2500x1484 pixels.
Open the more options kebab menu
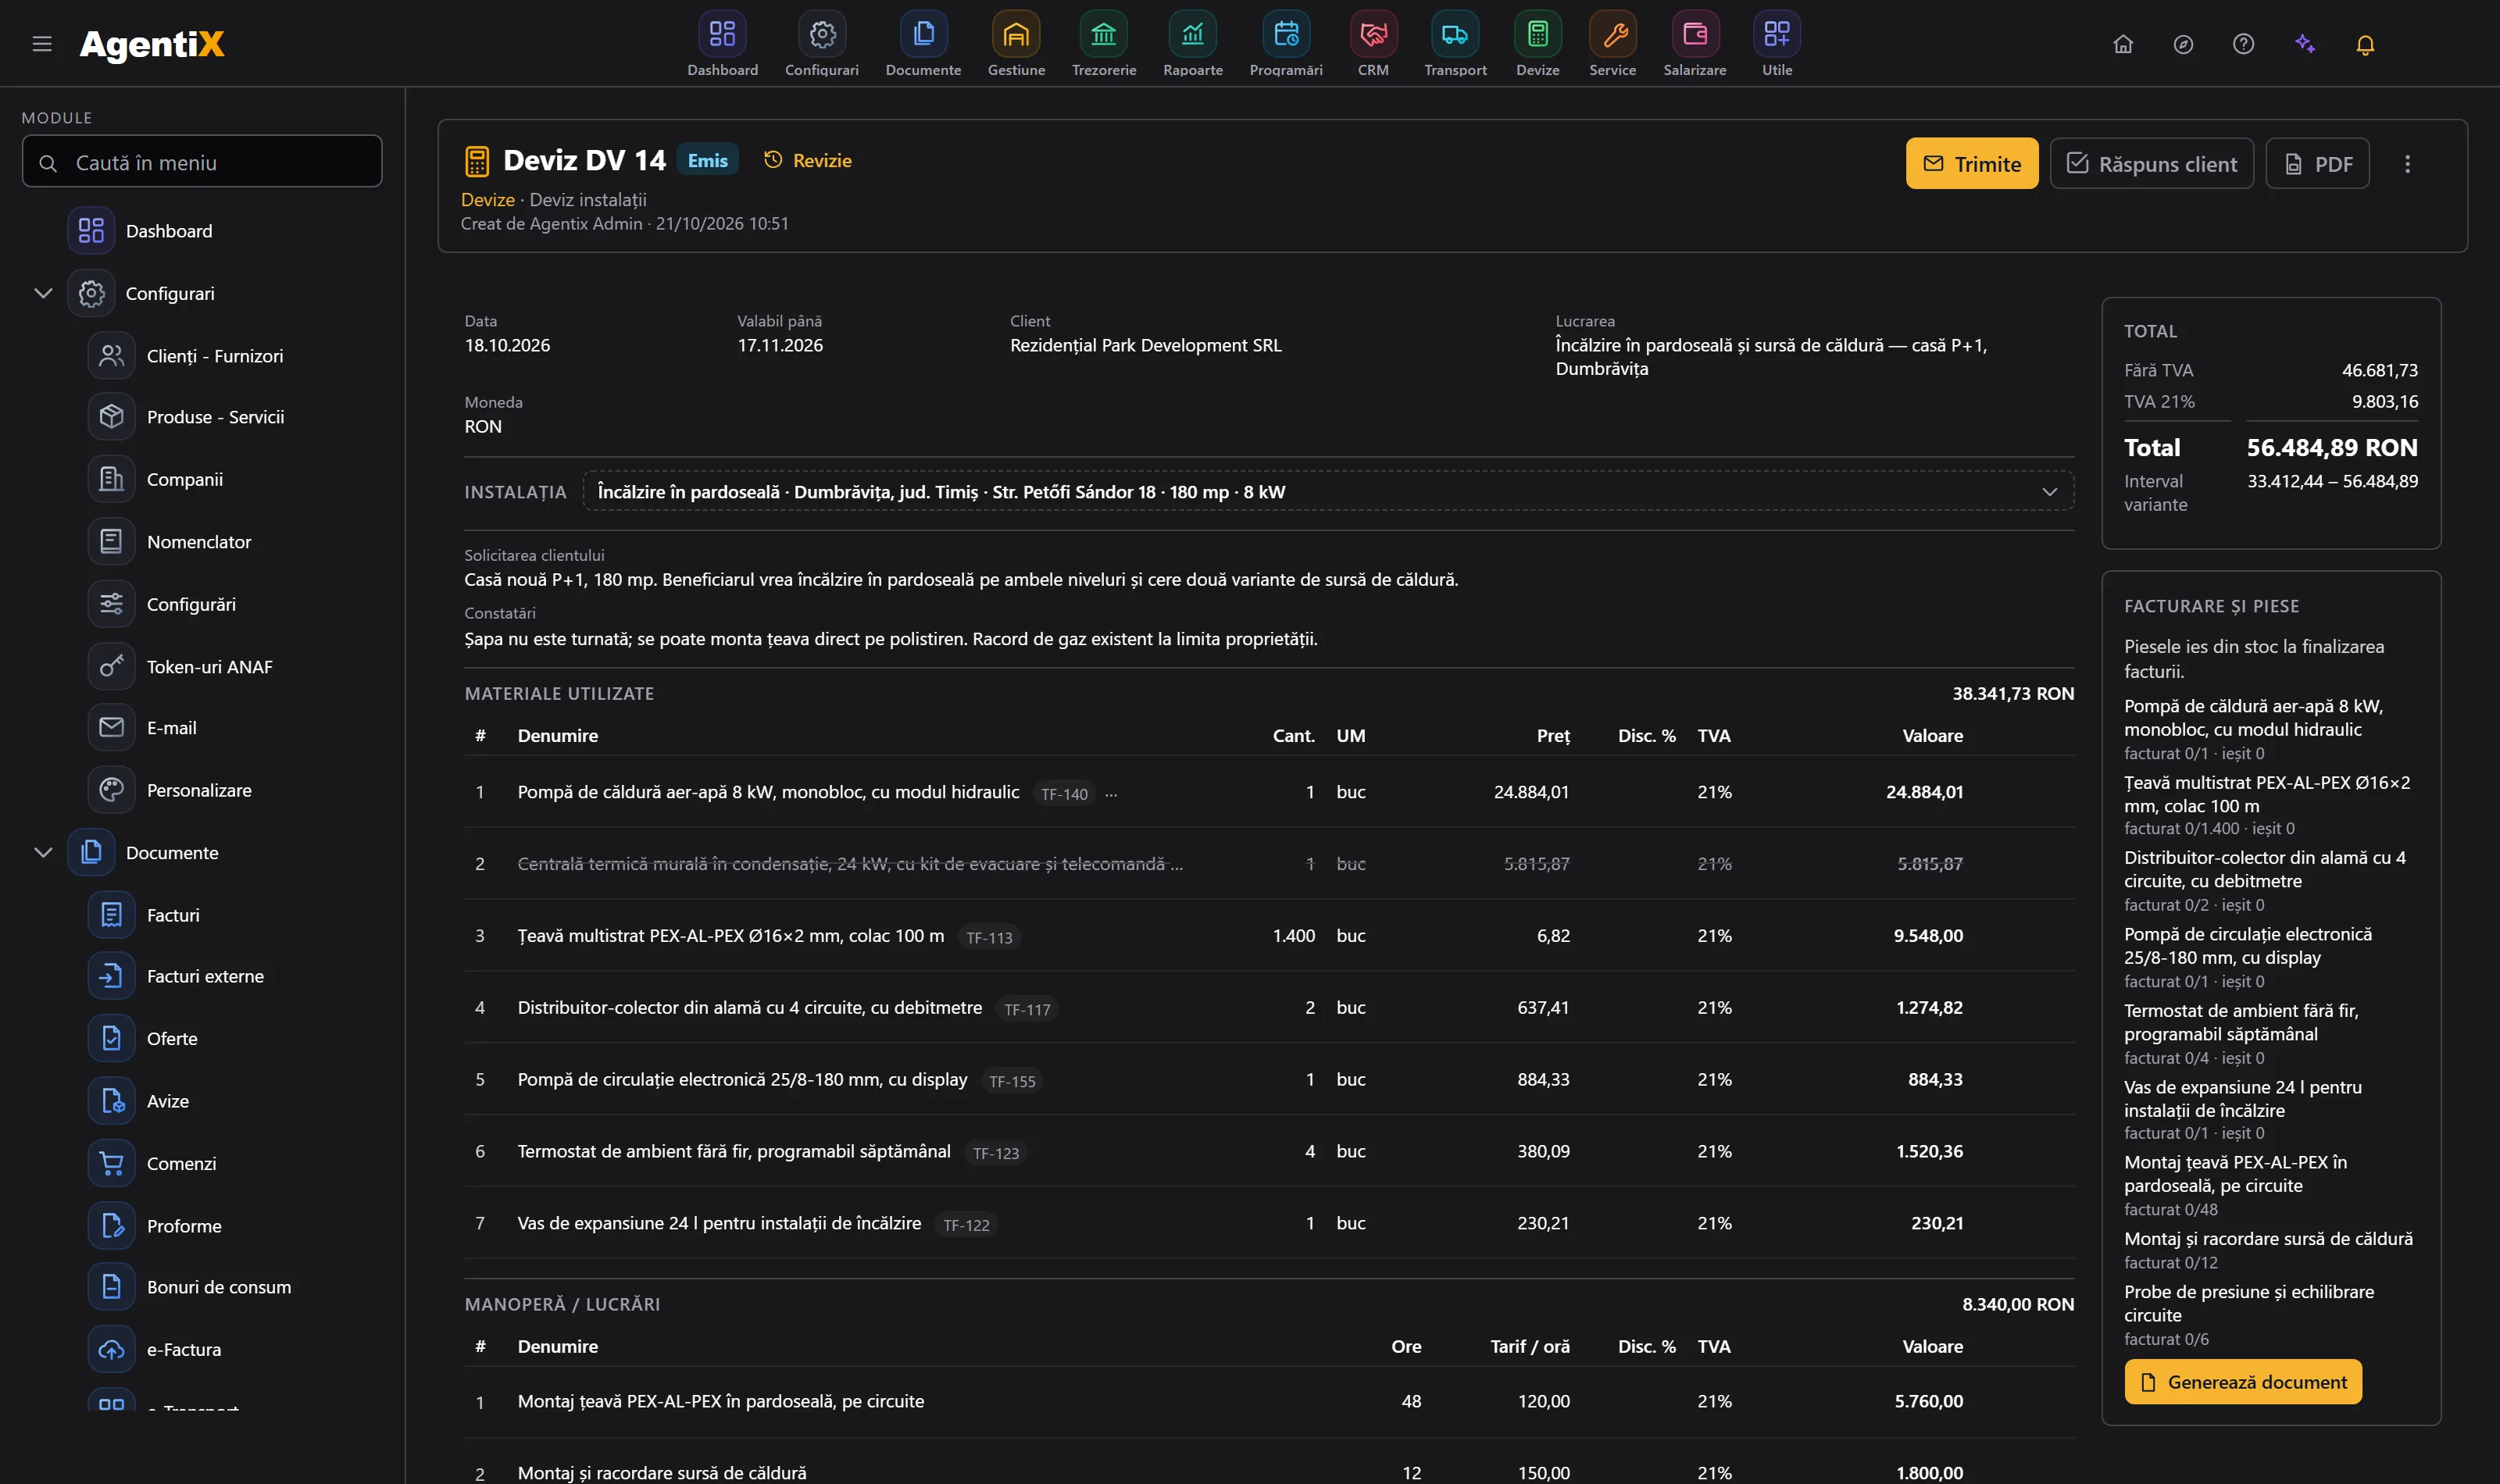2407,164
